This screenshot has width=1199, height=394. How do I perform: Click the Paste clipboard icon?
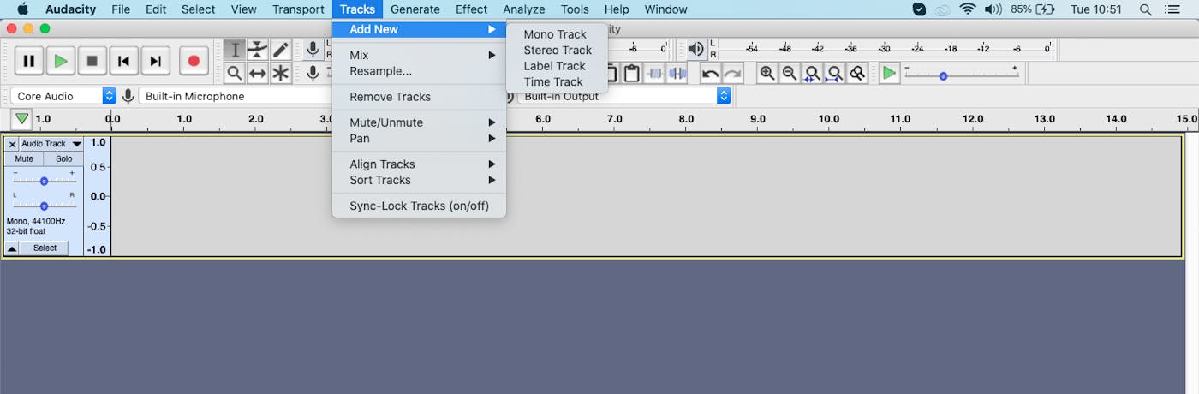632,73
